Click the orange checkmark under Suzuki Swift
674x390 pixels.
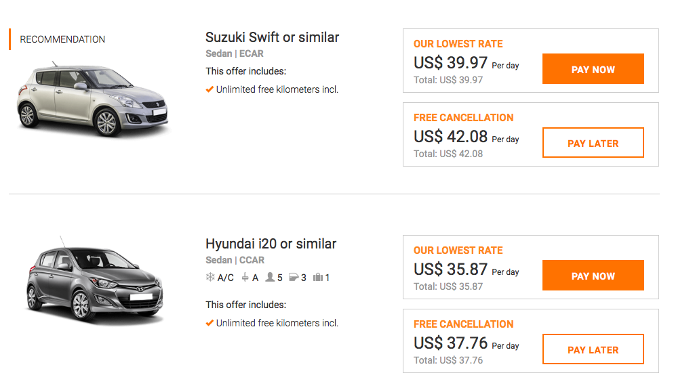pos(210,89)
